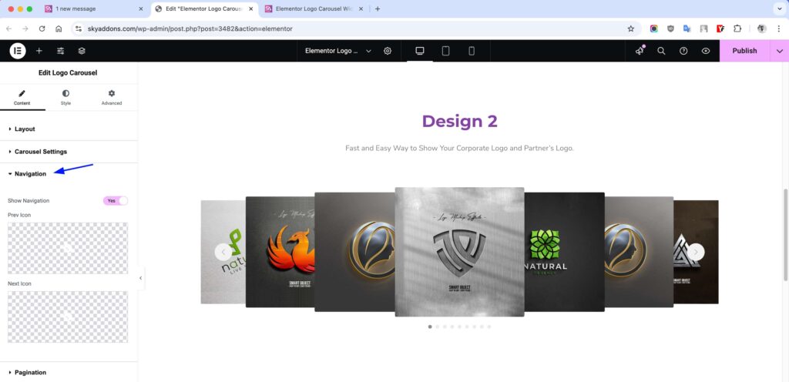Open the Elementor Logo document dropdown
The image size is (789, 382).
point(337,51)
